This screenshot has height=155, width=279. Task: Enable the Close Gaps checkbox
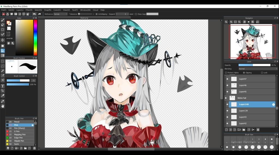(x=136, y=14)
